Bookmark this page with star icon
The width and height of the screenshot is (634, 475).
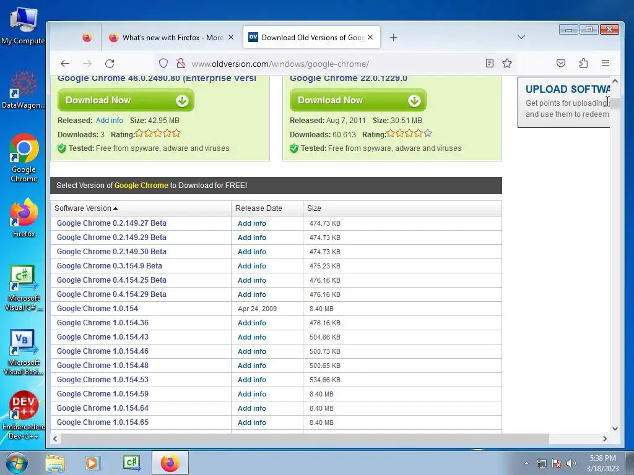(507, 63)
